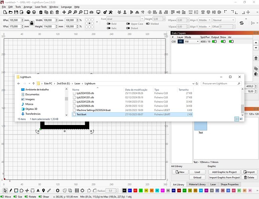The width and height of the screenshot is (259, 199).
Task: Open the Laser Tools menu
Action: (41, 7)
